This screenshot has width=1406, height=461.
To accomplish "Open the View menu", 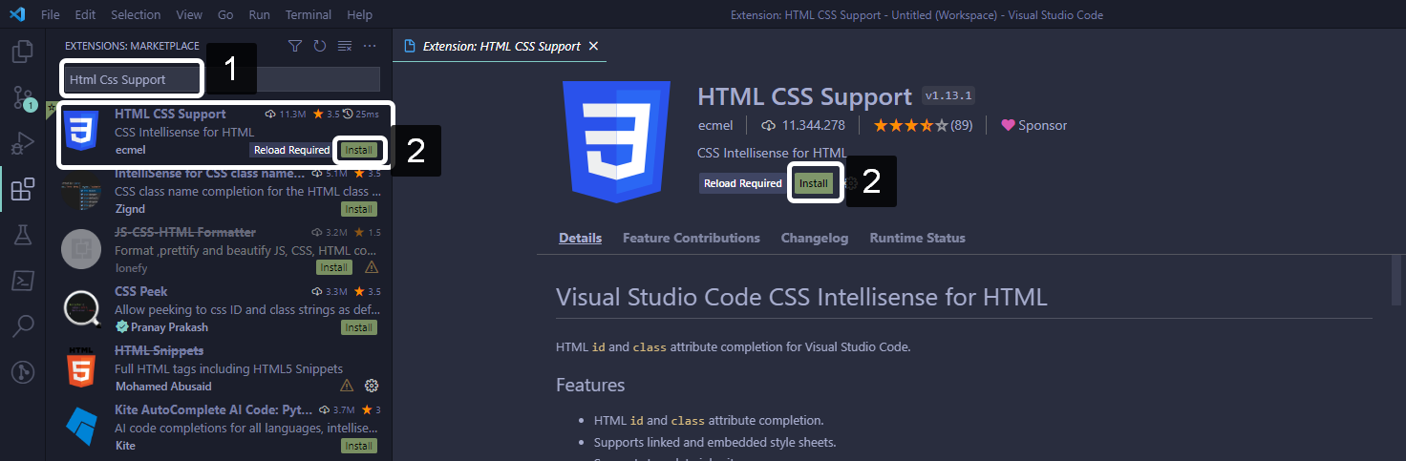I will pos(189,15).
